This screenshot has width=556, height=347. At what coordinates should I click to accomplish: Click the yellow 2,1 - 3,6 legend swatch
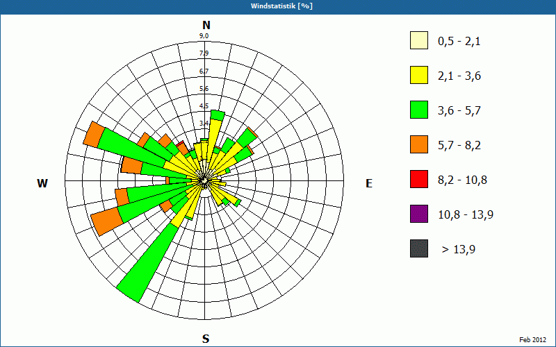[x=419, y=75]
